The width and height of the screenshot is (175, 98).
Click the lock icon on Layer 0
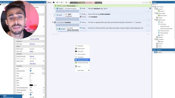point(157,52)
